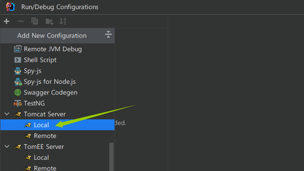Screen dimensions: 304x171
Task: Click the Remove Configuration minus icon
Action: tap(21, 21)
